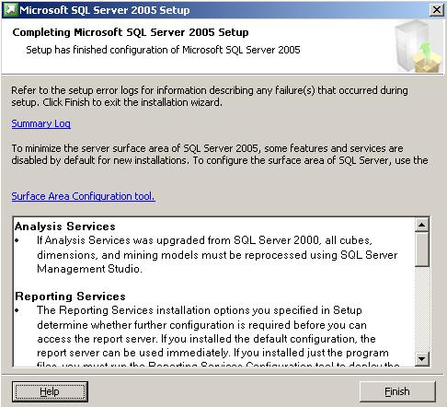Click the scroll up arrow in notes box
The image size is (447, 407).
(422, 225)
